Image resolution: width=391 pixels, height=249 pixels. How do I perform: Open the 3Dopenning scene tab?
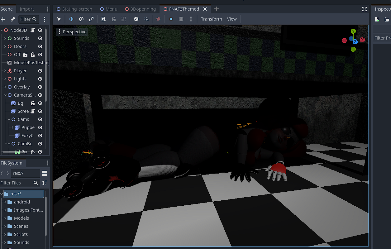pos(140,9)
